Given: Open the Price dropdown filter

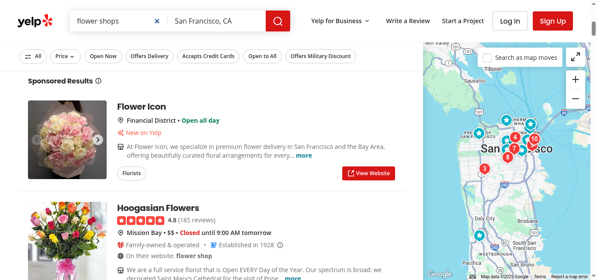Looking at the screenshot, I should tap(66, 56).
